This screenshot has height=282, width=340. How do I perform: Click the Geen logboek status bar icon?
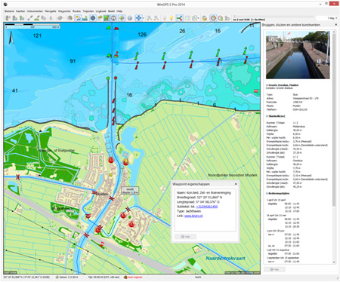(x=125, y=277)
